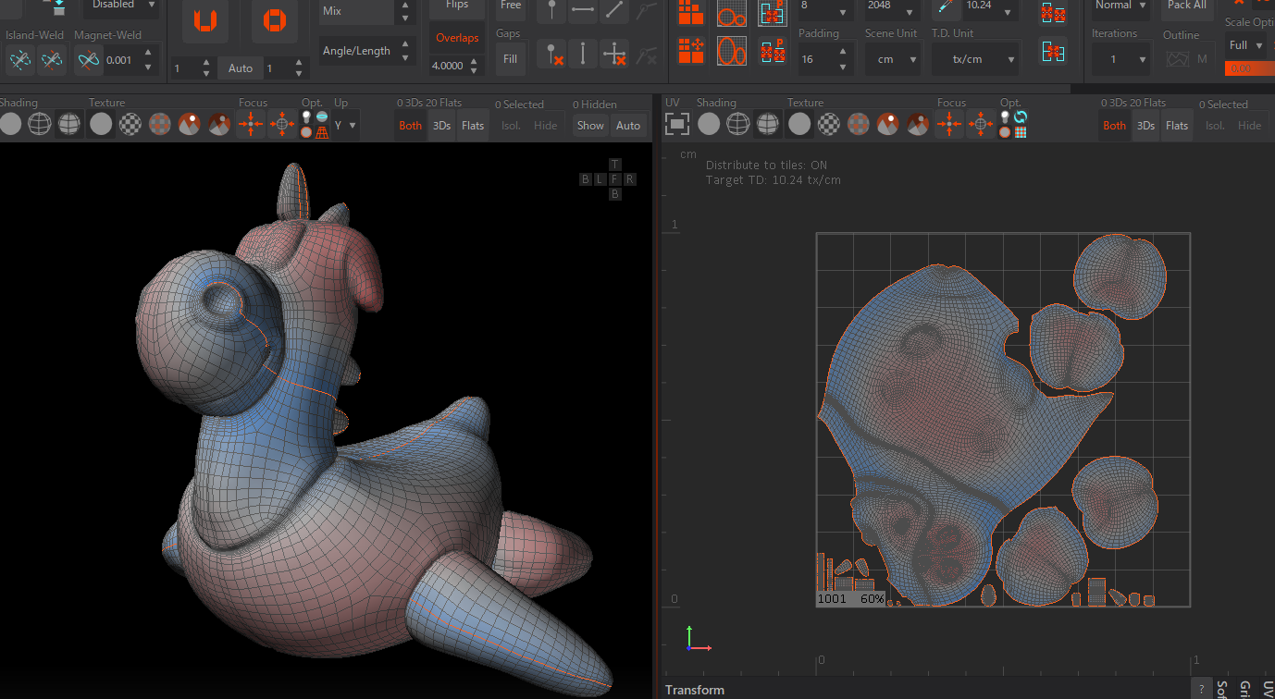Toggle orange checker texture in 3D viewport

(161, 124)
